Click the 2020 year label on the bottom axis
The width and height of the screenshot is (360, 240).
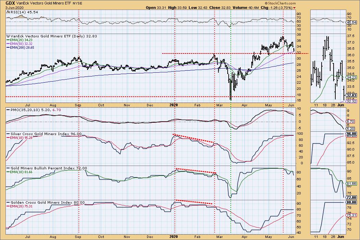174,237
